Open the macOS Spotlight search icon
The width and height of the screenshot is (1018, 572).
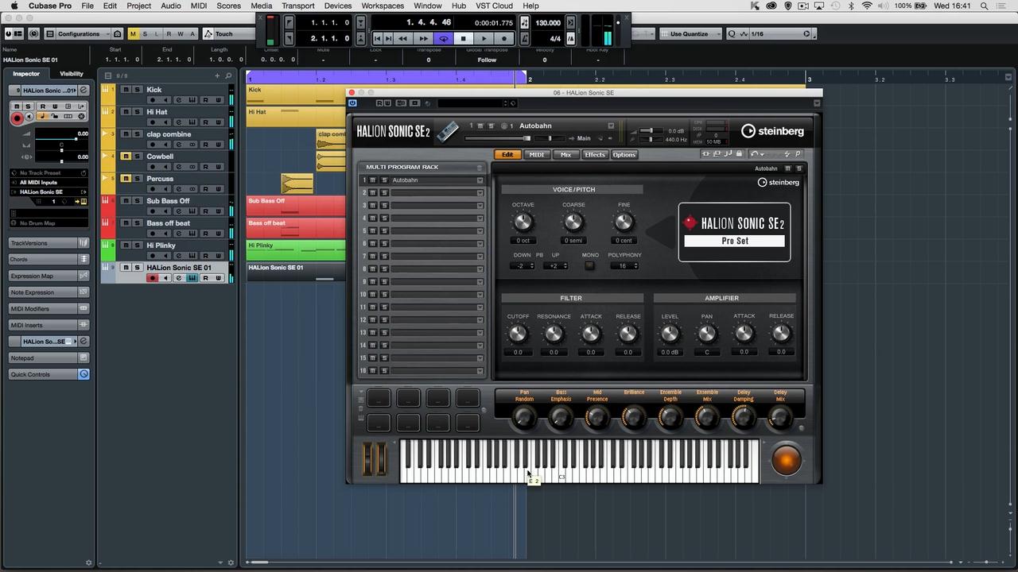[x=983, y=6]
